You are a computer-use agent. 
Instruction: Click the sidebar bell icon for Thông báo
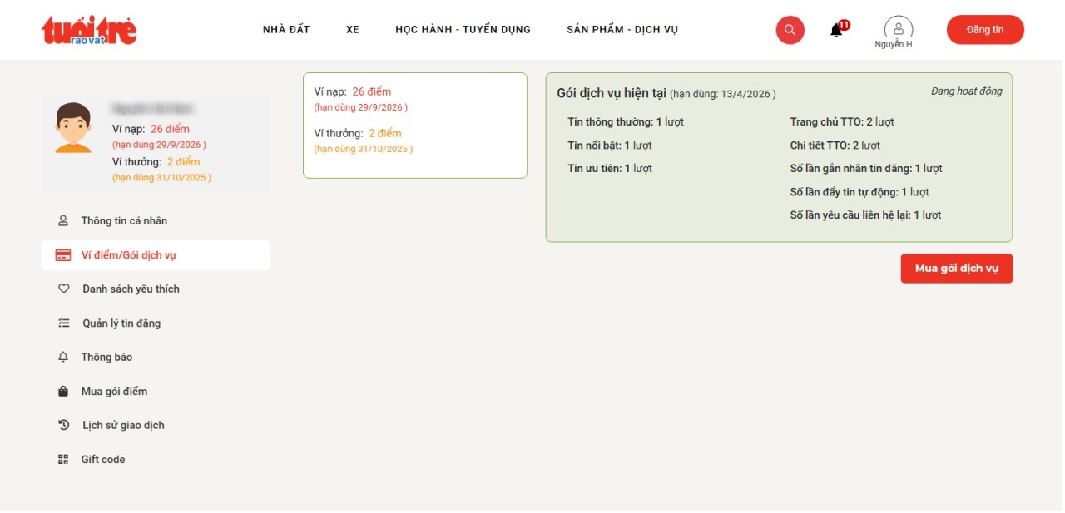63,358
